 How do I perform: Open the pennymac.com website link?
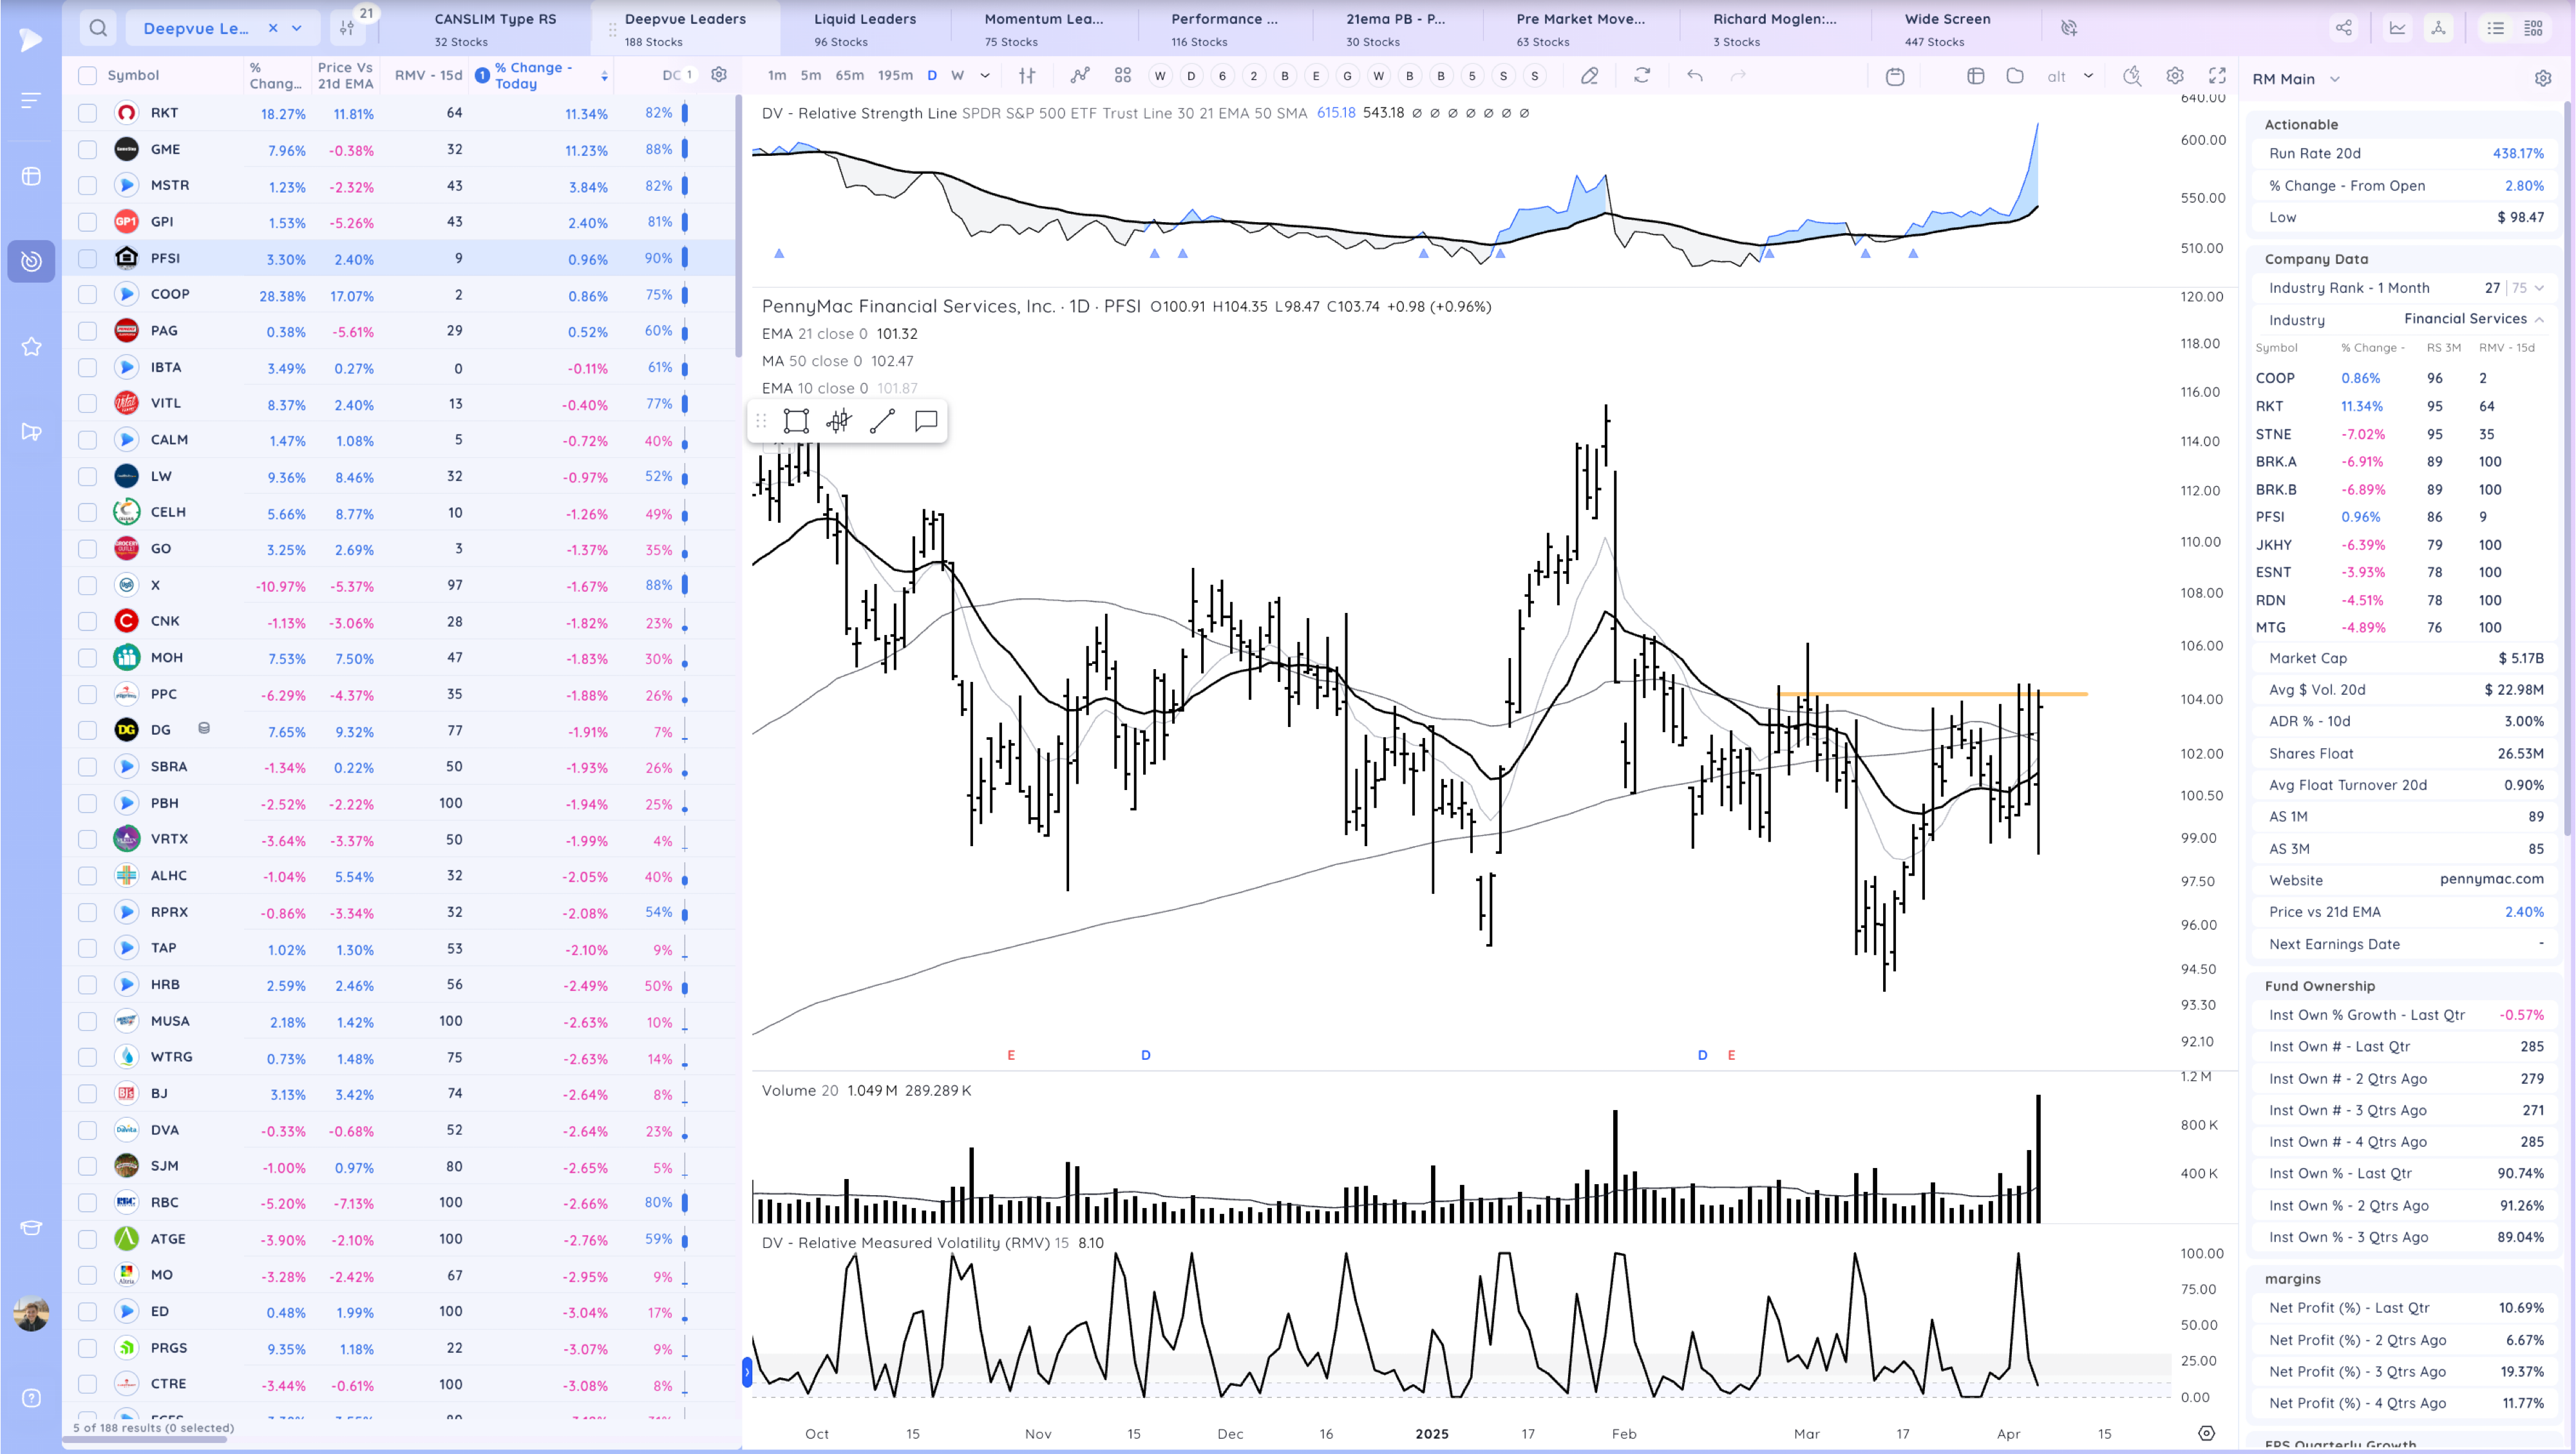pos(2491,879)
